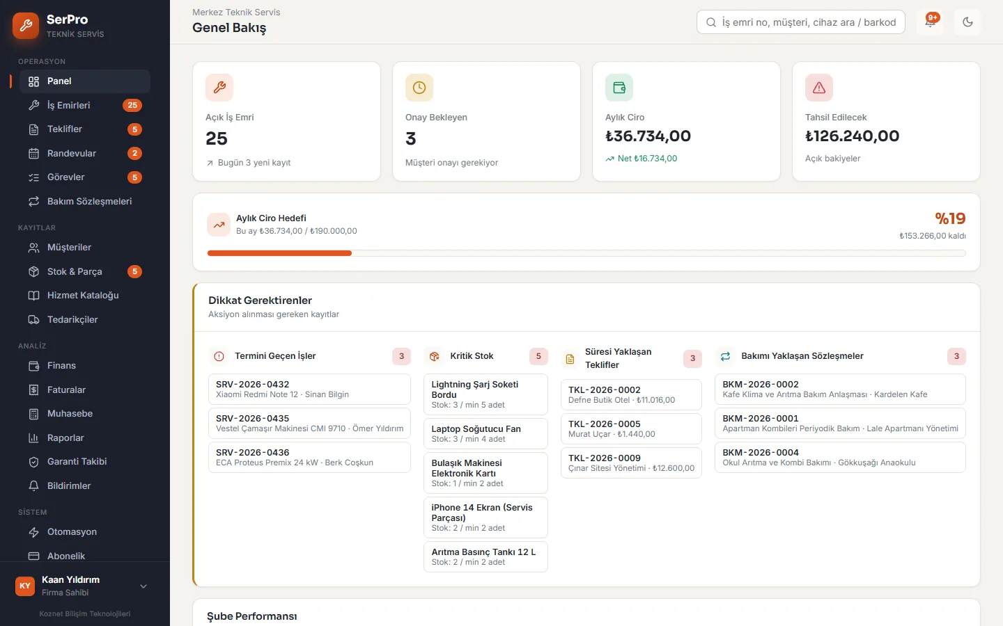Click the Kritik Stok box icon
The image size is (1003, 626).
[434, 356]
